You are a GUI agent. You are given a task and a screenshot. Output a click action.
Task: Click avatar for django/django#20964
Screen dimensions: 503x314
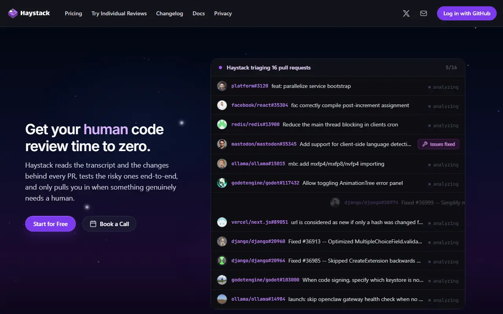tap(222, 261)
